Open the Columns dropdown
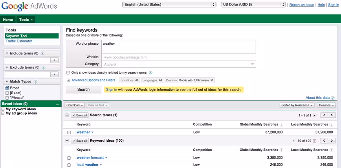Screen dimensions: 341x168 [326, 105]
